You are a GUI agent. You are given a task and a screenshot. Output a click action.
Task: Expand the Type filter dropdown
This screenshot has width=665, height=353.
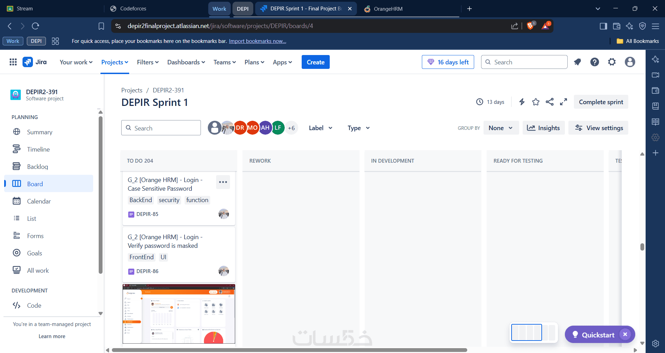pyautogui.click(x=359, y=128)
